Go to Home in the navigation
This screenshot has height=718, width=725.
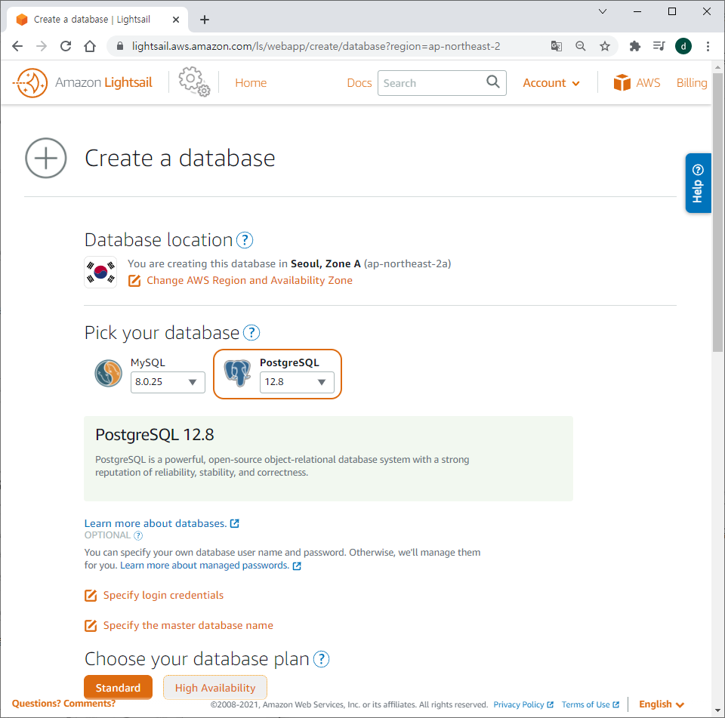tap(251, 83)
